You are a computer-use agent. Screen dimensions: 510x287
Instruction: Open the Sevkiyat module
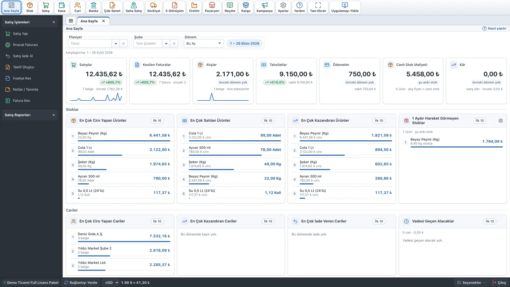pyautogui.click(x=154, y=7)
